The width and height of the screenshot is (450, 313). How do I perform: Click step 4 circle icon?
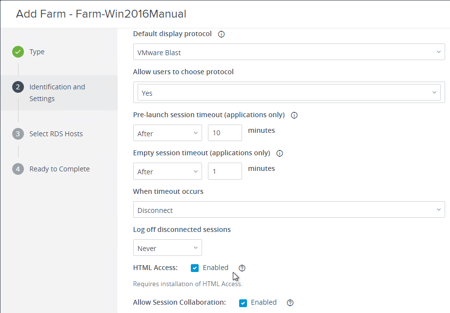point(18,169)
